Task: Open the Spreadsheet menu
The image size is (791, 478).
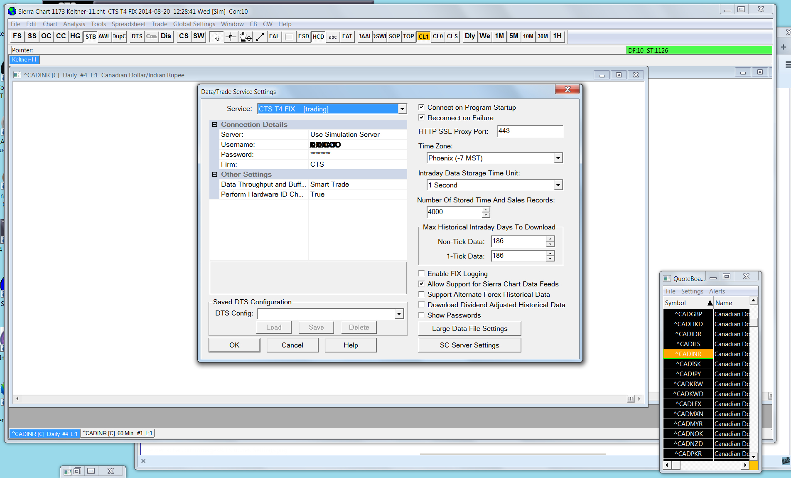Action: tap(128, 24)
